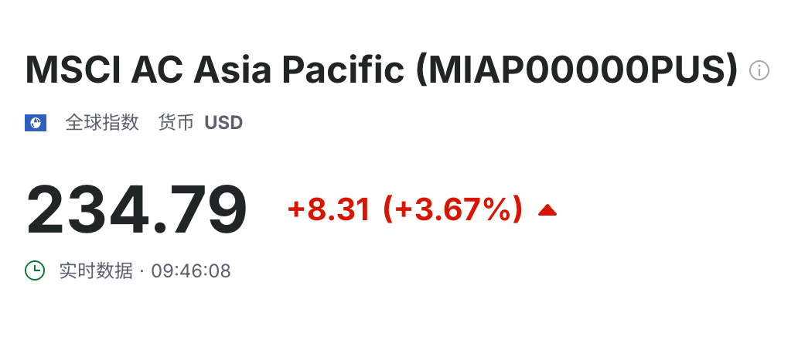
Task: Click the info icon beside the ticker
Action: [x=759, y=71]
